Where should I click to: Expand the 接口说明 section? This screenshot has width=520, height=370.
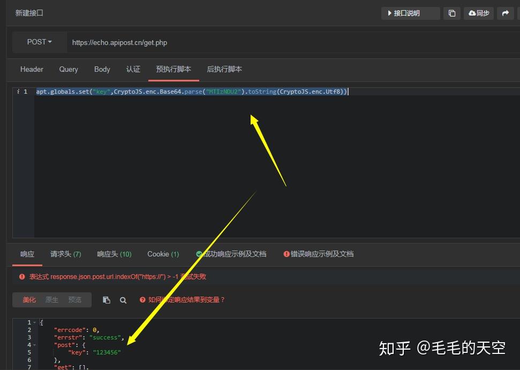point(411,13)
